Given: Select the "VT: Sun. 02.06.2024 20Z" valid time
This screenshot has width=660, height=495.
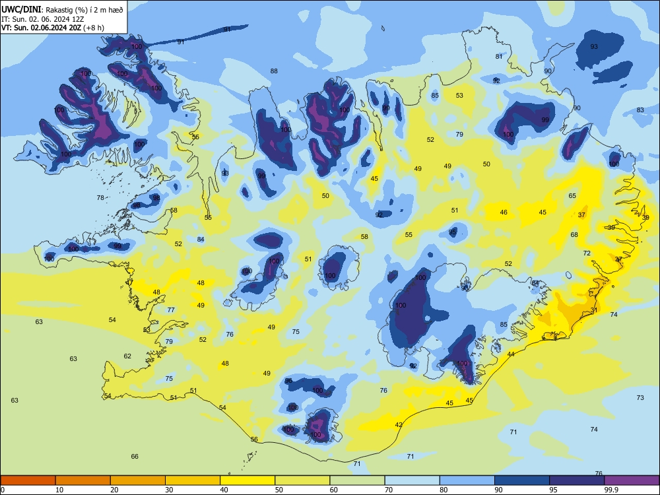Looking at the screenshot, I should pos(41,28).
